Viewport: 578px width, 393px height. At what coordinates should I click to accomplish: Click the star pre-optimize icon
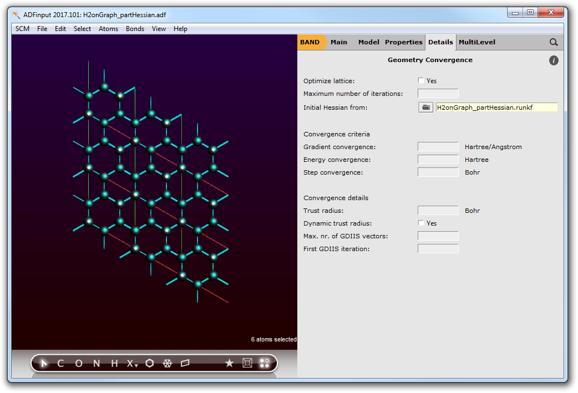[x=229, y=363]
